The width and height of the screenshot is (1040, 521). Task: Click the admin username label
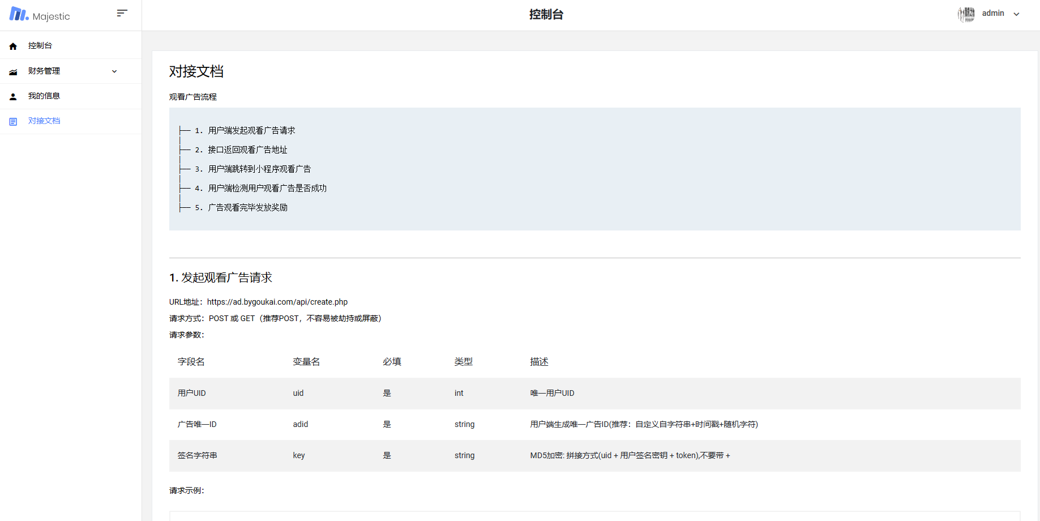[x=992, y=14]
